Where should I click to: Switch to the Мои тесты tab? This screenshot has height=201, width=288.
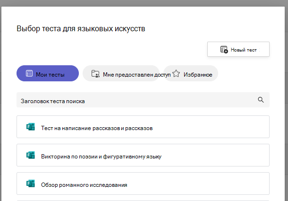coord(48,73)
